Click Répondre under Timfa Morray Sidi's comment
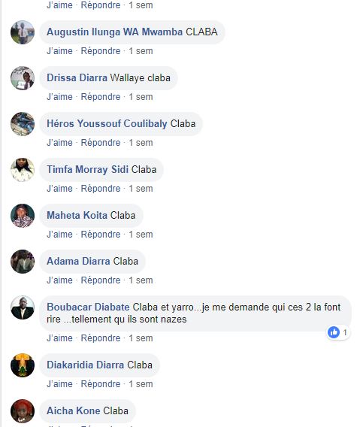The height and width of the screenshot is (427, 360). point(101,189)
